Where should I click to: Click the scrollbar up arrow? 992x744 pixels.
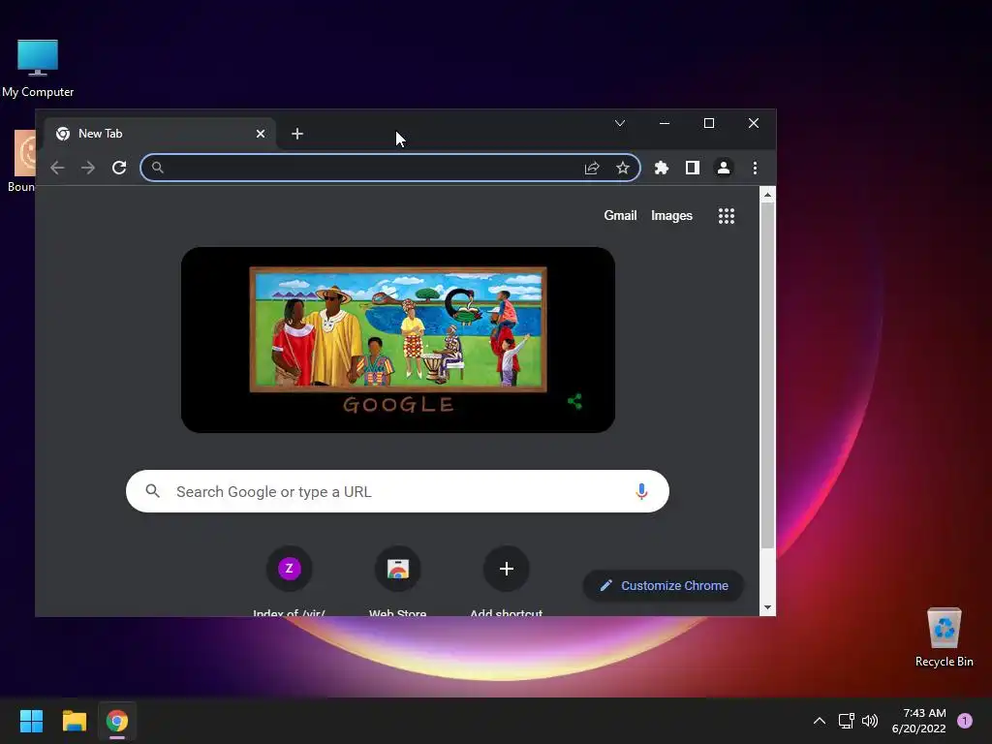tap(767, 195)
